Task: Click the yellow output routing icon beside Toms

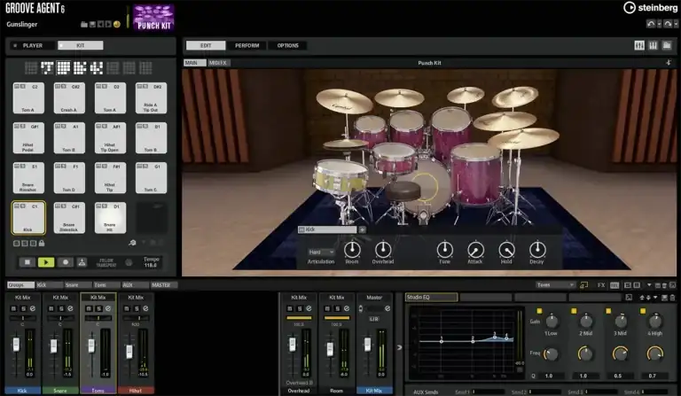Action: (584, 285)
